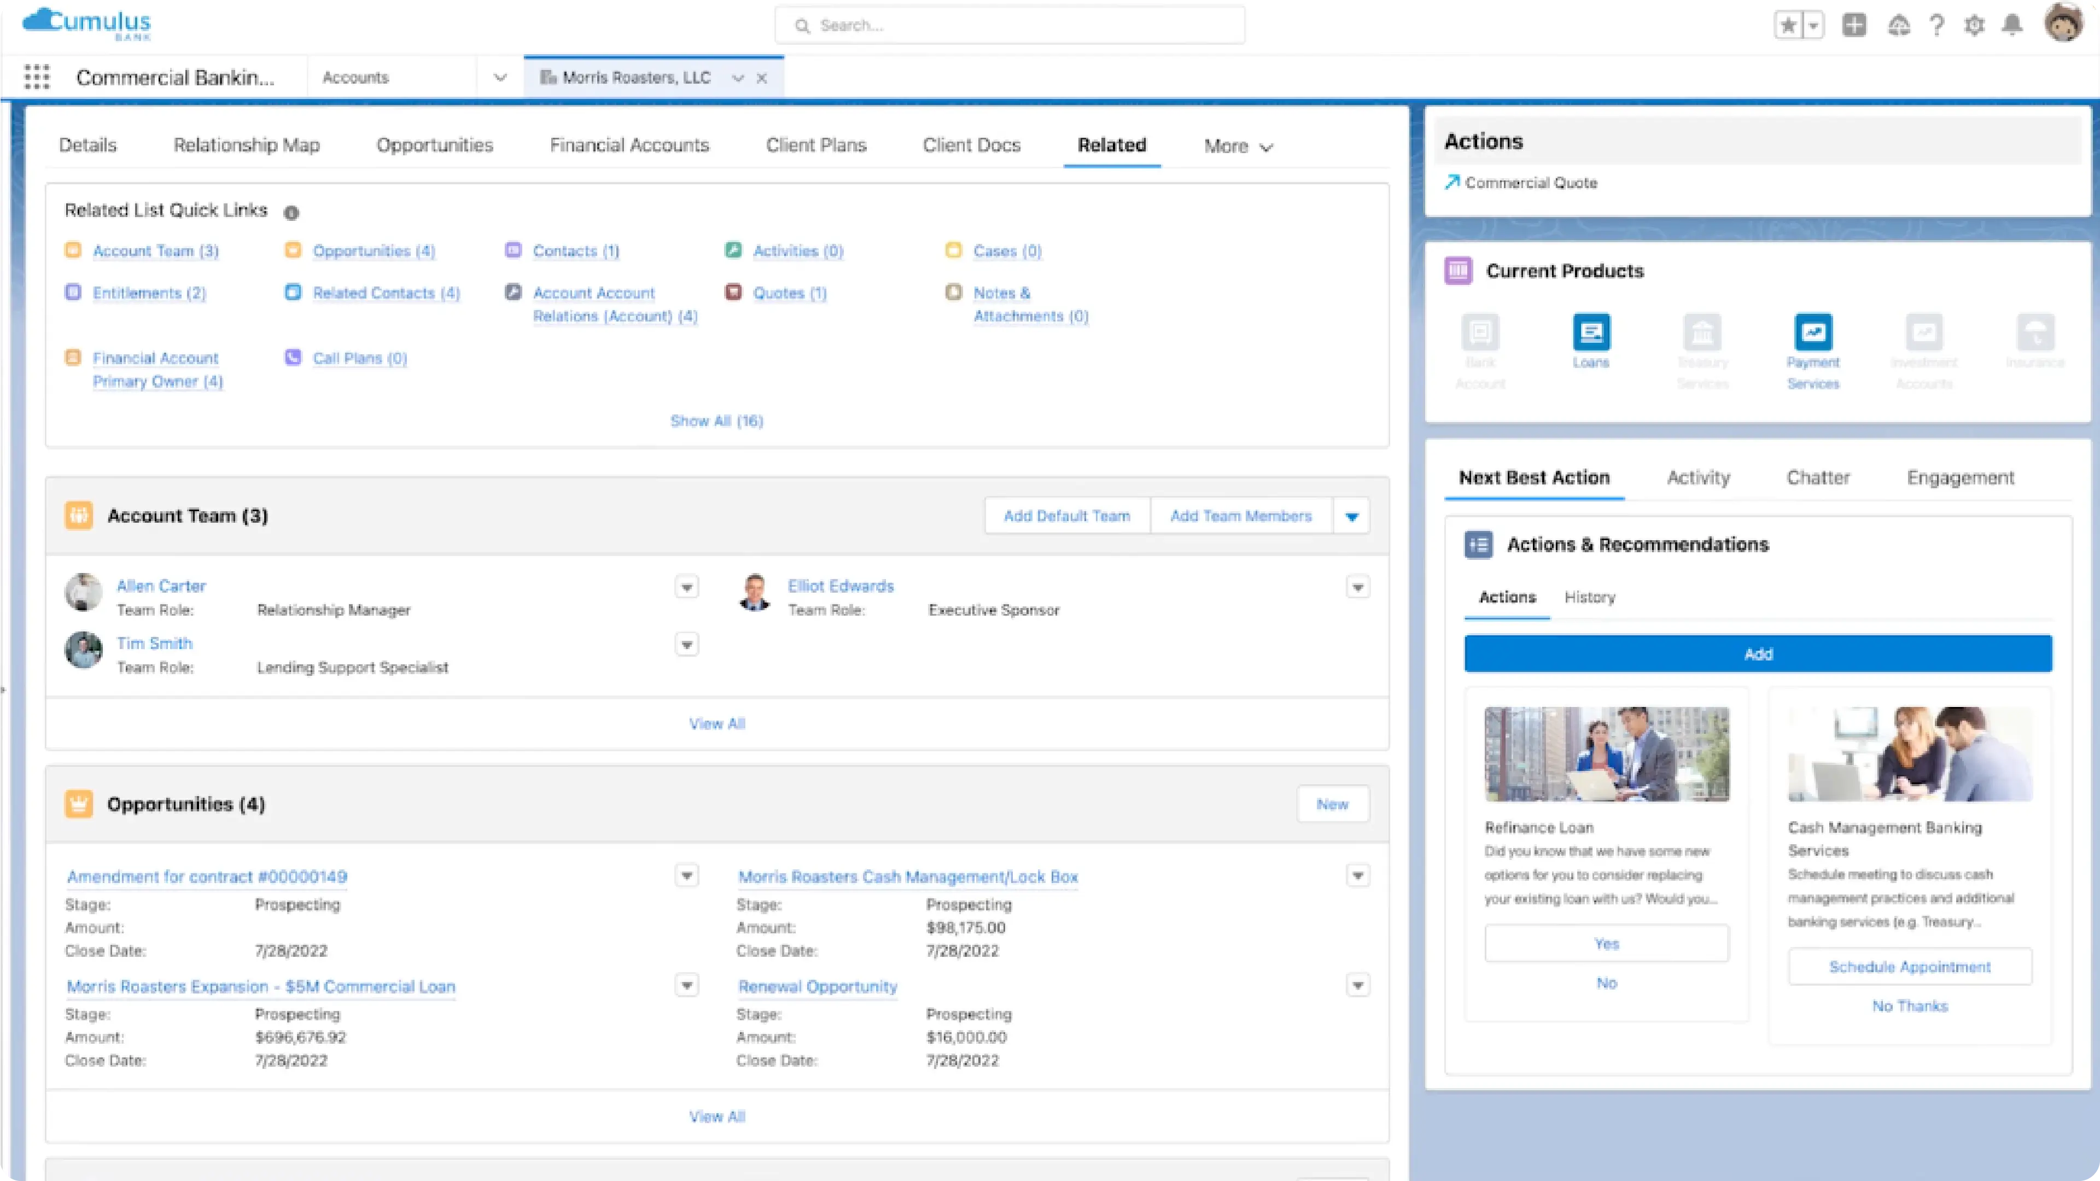
Task: Switch to the Financial Accounts tab
Action: coord(629,145)
